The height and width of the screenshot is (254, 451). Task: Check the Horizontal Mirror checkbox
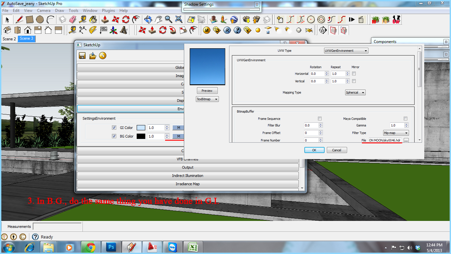tap(354, 74)
